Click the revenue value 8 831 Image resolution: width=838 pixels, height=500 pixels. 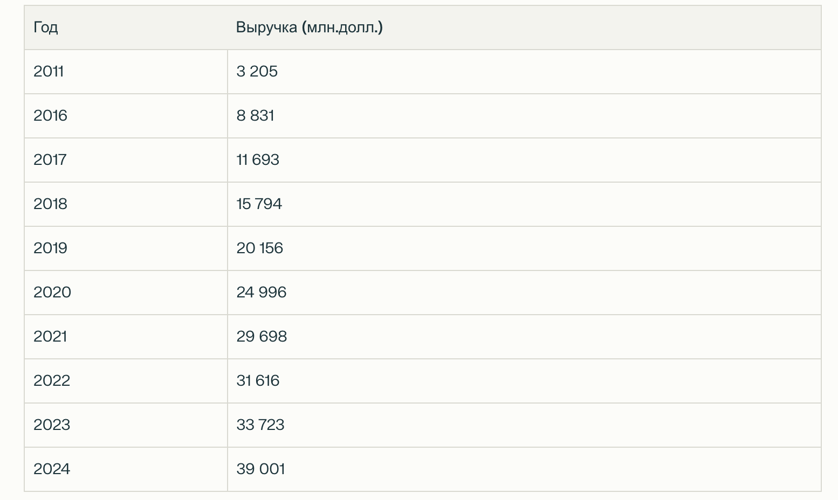tap(255, 116)
